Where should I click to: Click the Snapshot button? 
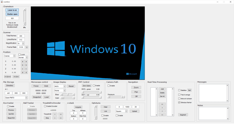pos(37,97)
